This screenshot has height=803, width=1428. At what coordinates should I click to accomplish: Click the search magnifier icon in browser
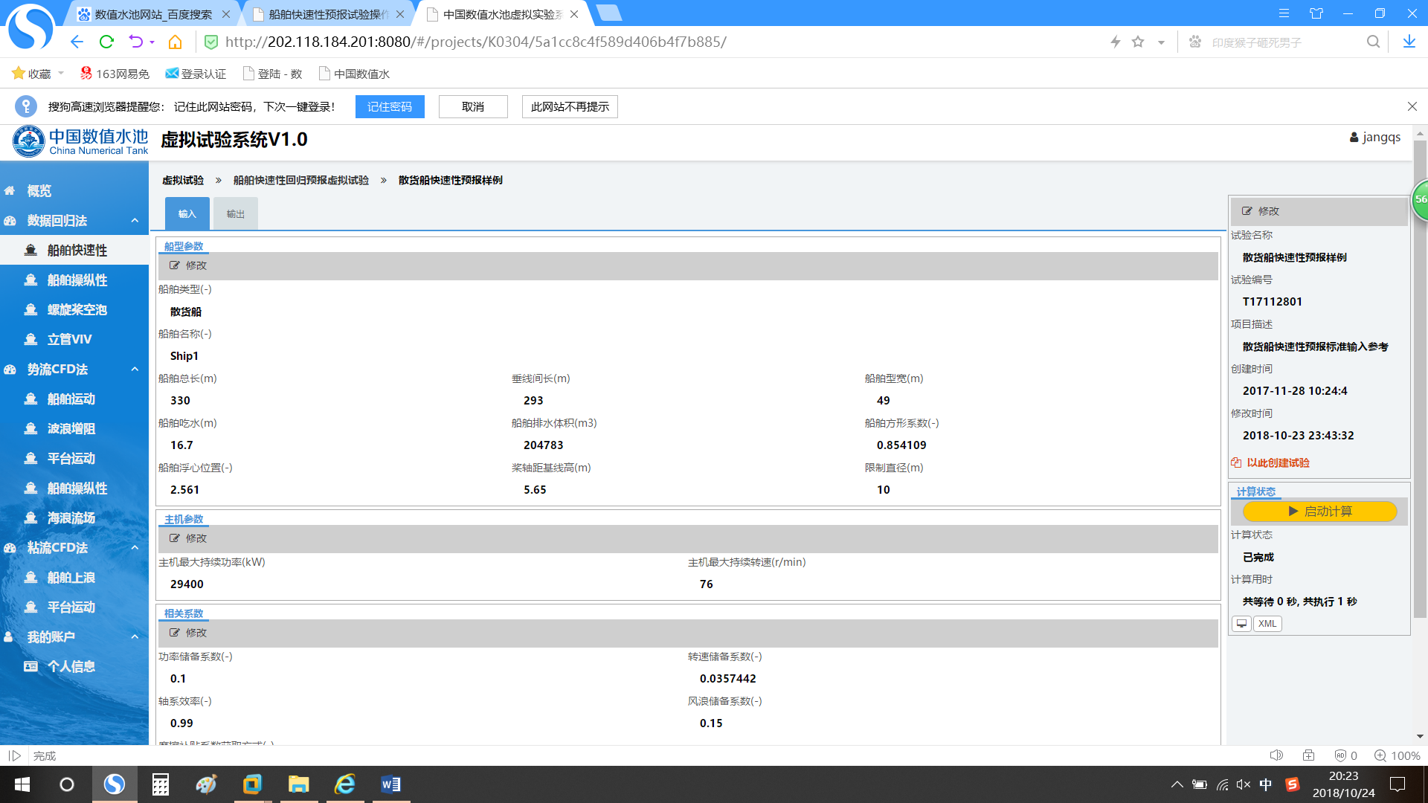tap(1373, 42)
